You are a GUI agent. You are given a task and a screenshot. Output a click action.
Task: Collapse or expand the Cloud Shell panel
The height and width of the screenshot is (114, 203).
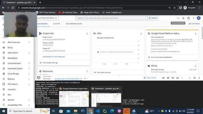[x=190, y=78]
